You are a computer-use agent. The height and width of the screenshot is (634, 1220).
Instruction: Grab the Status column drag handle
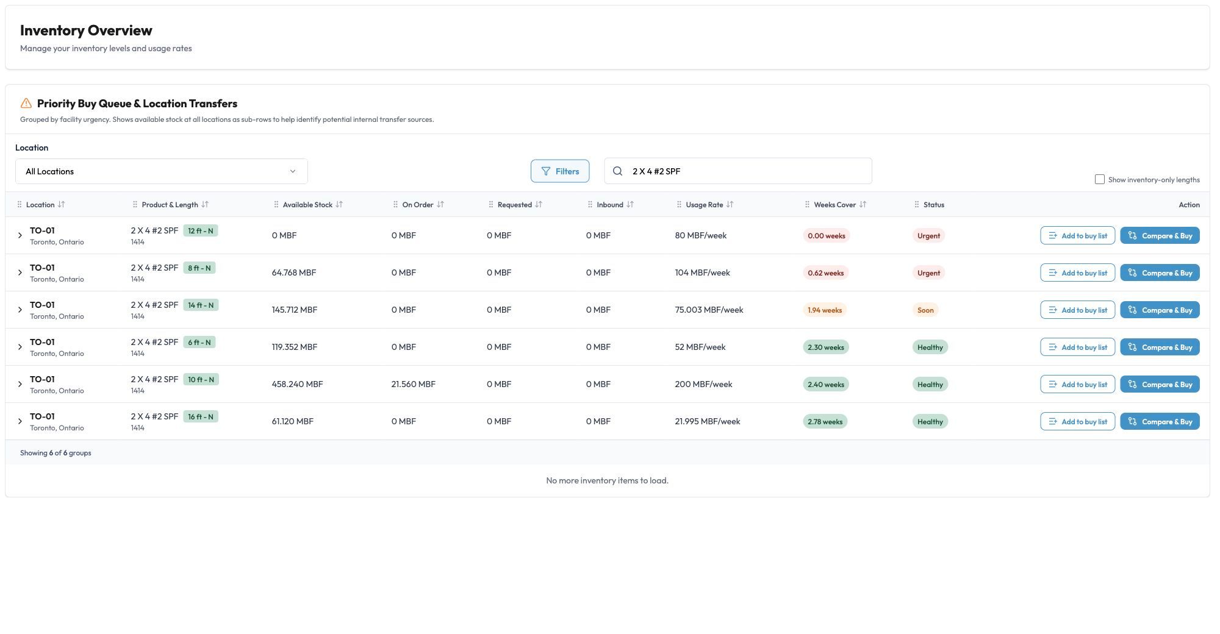click(916, 205)
